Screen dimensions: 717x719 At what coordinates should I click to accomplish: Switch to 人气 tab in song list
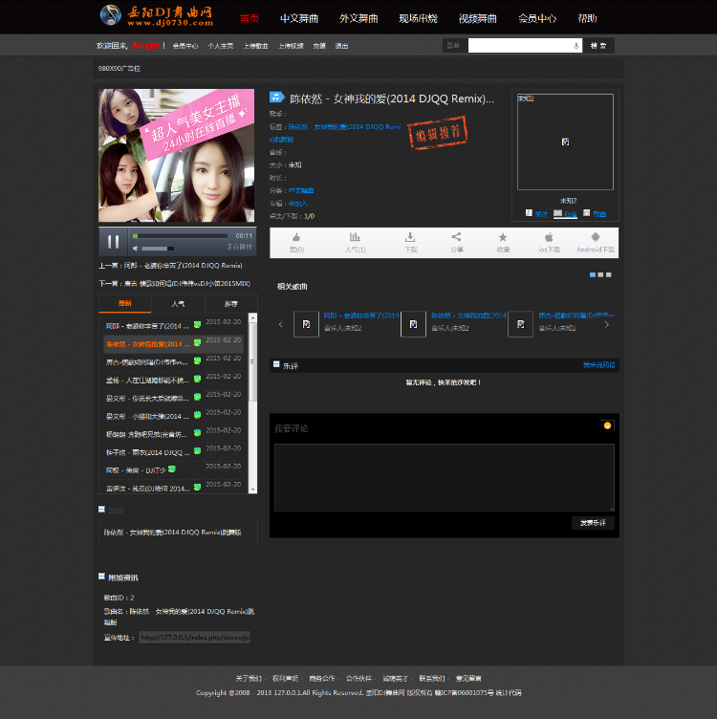178,303
